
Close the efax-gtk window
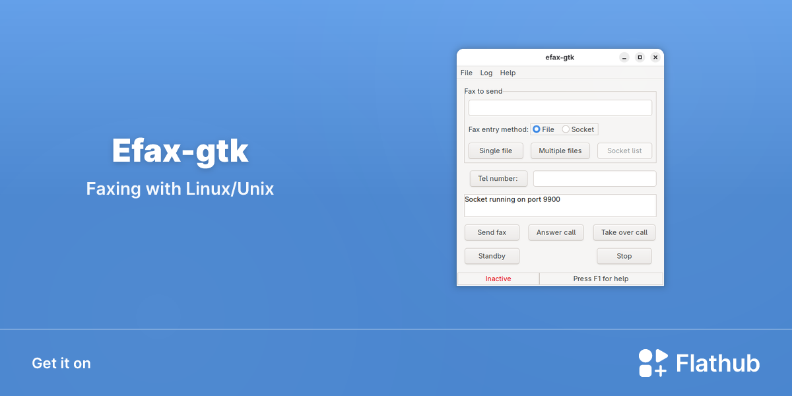click(x=655, y=57)
